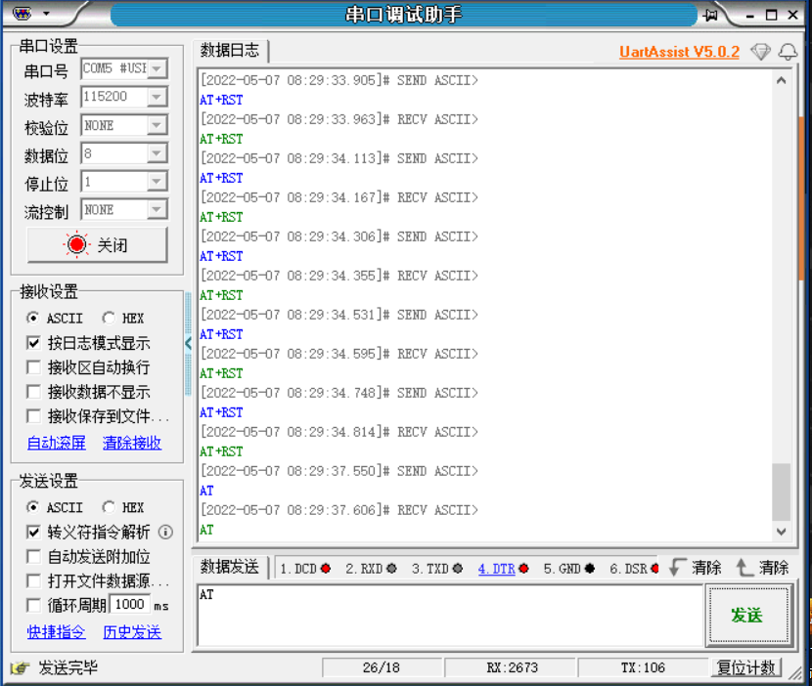This screenshot has height=686, width=812.
Task: Click the 循环周期 1000 ms input field
Action: pos(130,604)
